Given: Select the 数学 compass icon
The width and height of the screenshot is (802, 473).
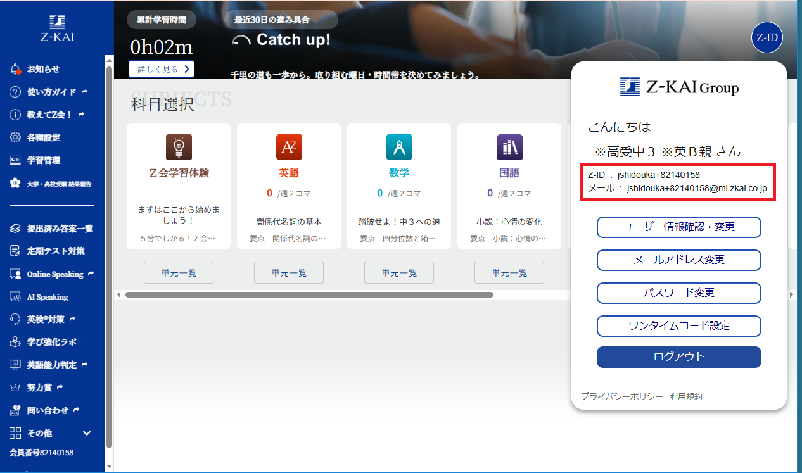Looking at the screenshot, I should coord(399,147).
